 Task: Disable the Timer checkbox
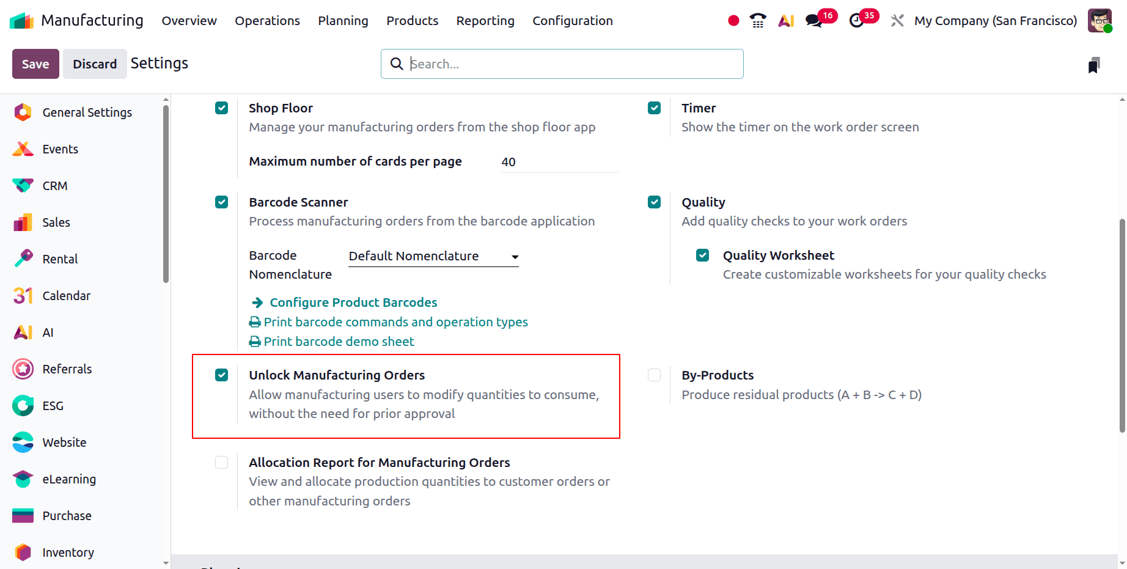coord(655,108)
